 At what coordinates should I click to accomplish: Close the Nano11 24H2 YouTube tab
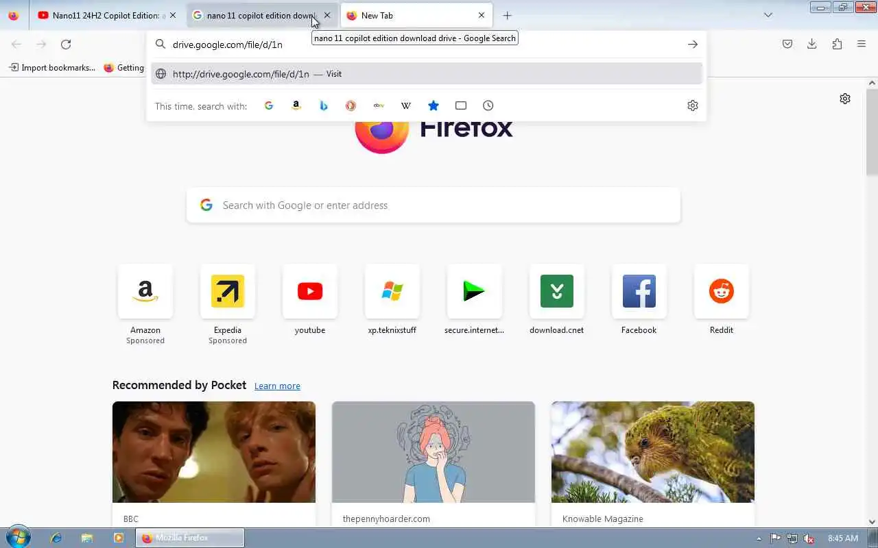172,15
